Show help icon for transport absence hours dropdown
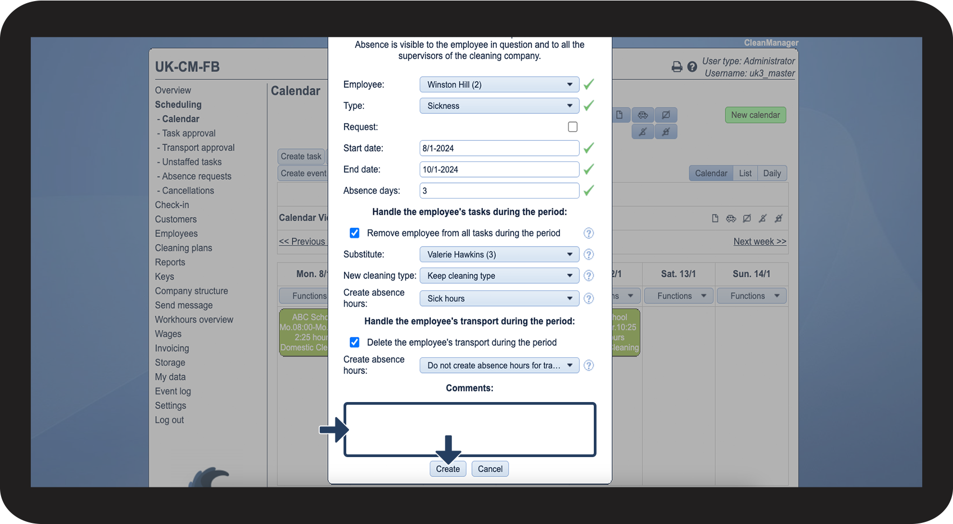The height and width of the screenshot is (524, 953). coord(589,365)
